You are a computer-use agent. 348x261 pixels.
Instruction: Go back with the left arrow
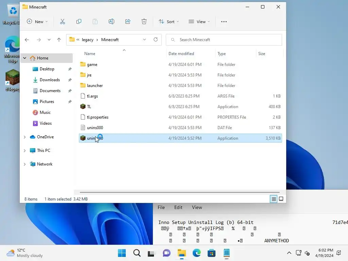(27, 40)
